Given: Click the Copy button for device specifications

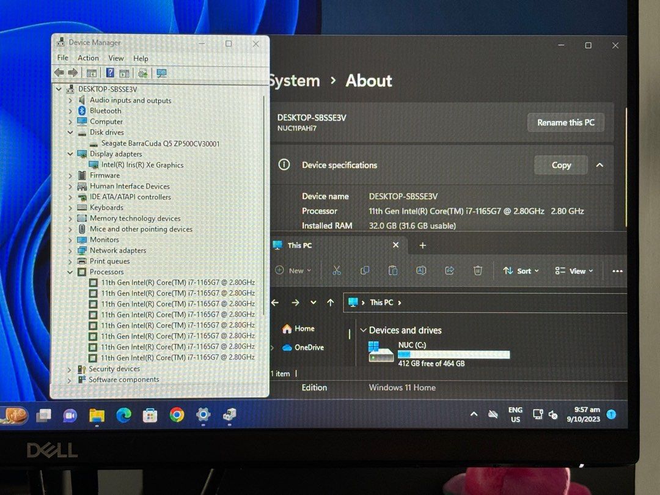Looking at the screenshot, I should pyautogui.click(x=560, y=165).
